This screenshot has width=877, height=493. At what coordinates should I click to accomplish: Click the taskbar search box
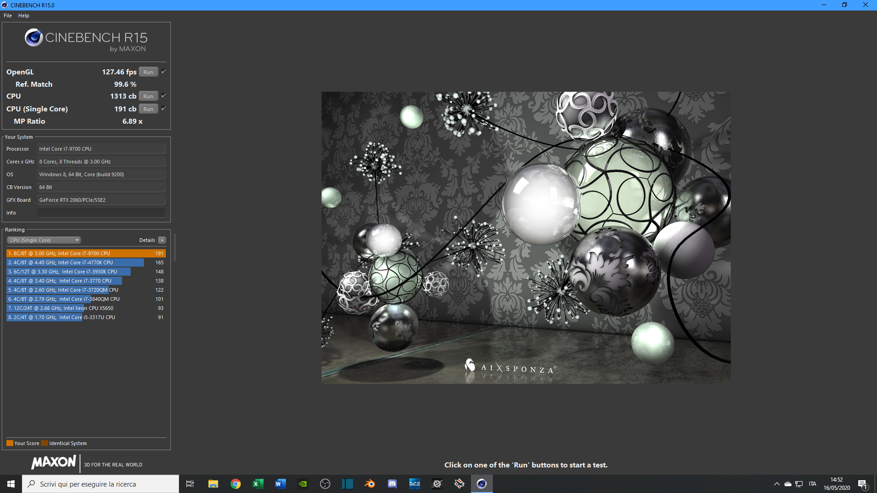click(100, 484)
